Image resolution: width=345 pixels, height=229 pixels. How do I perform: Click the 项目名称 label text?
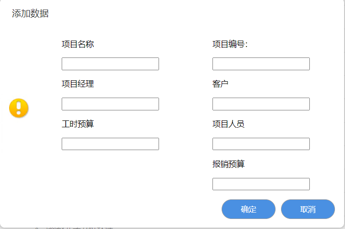click(78, 44)
